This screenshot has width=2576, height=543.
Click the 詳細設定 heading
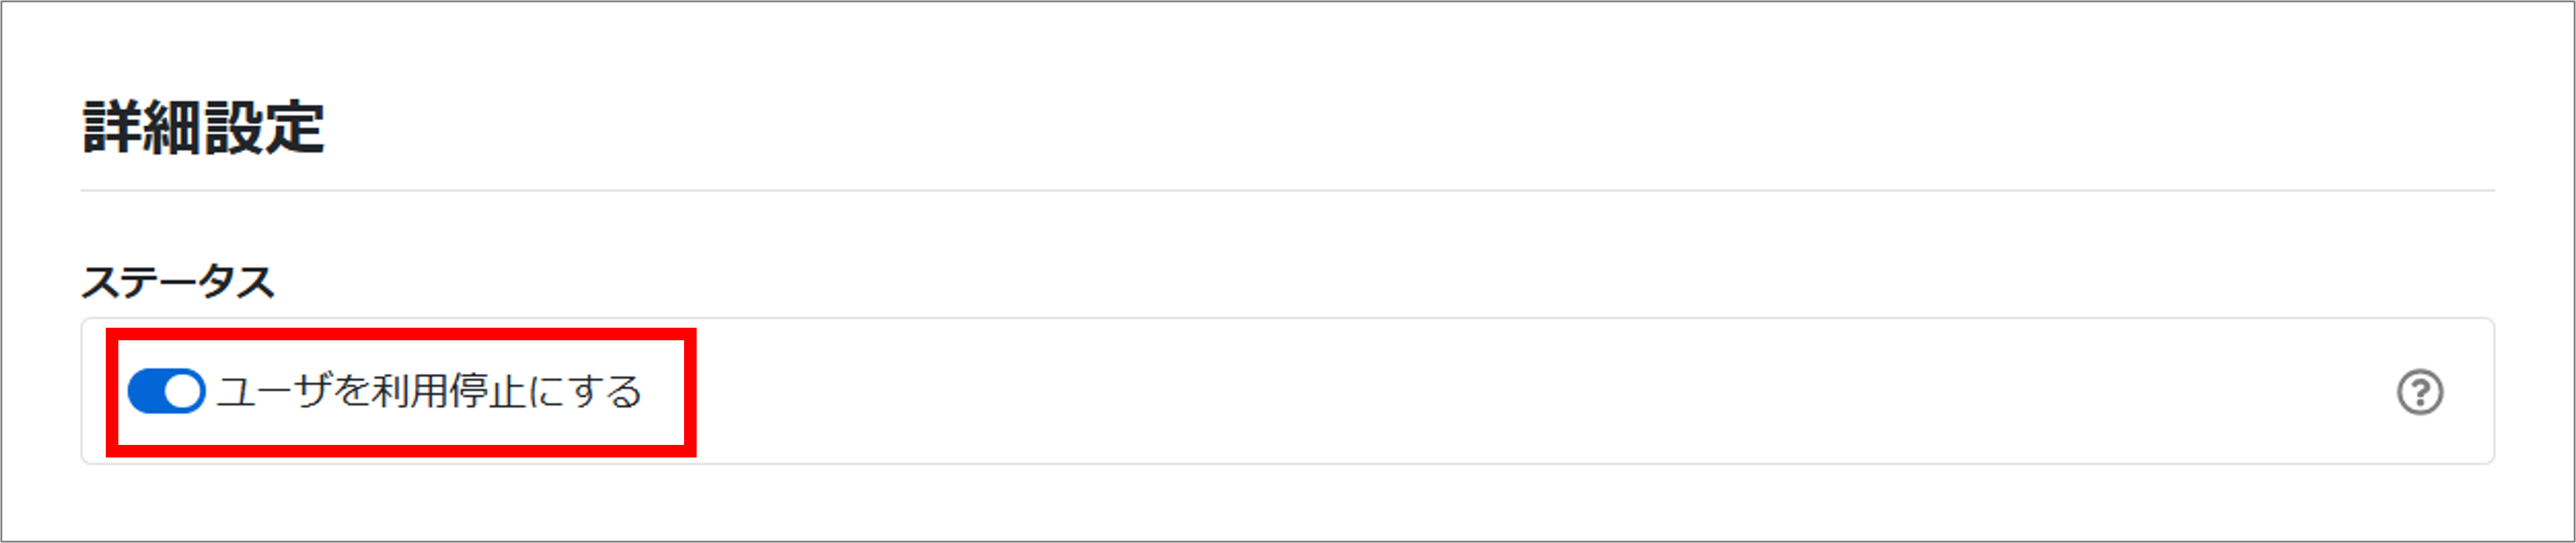click(x=203, y=128)
